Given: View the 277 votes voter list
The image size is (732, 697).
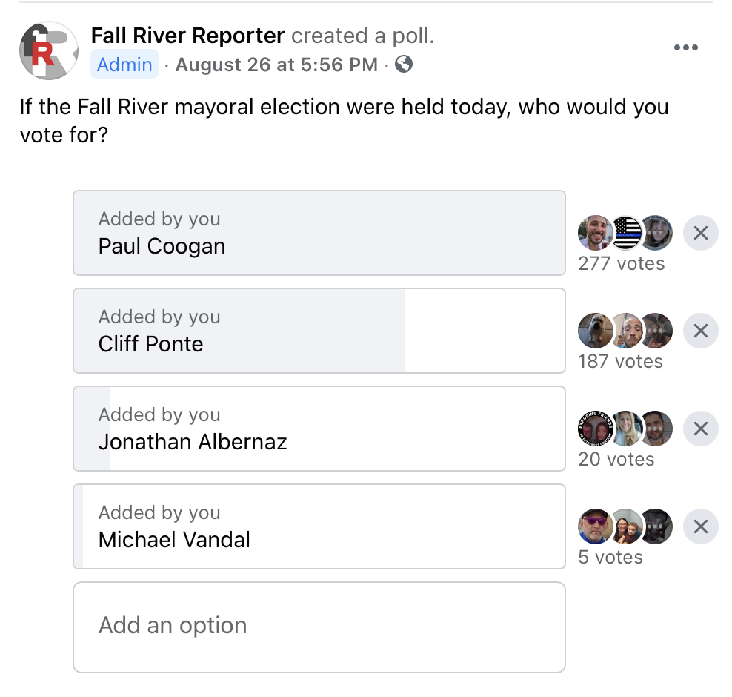Looking at the screenshot, I should [x=622, y=263].
